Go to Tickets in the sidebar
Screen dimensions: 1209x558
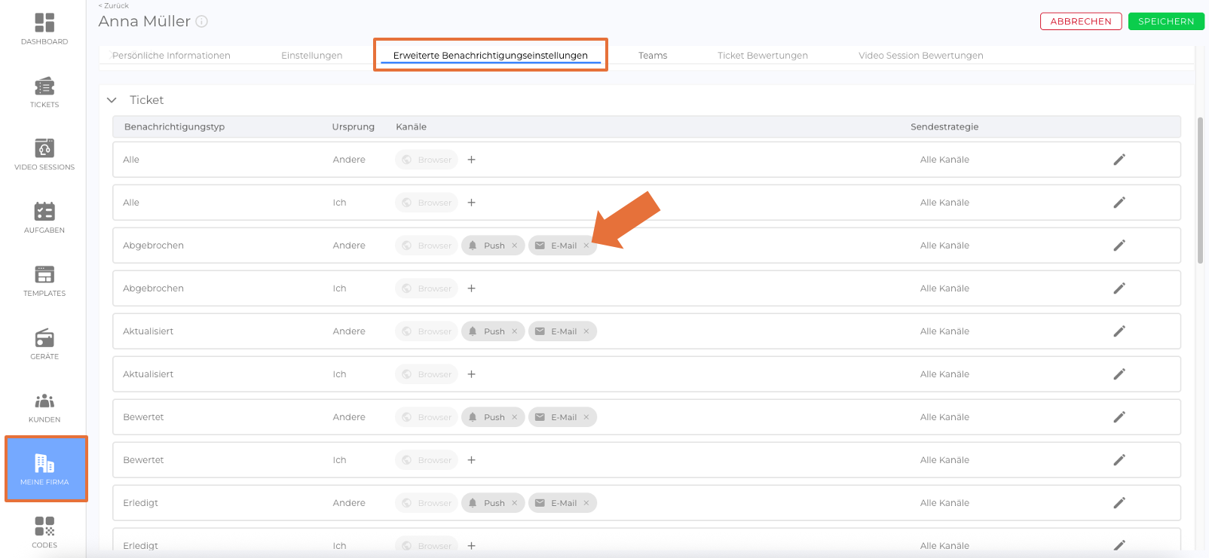(44, 92)
